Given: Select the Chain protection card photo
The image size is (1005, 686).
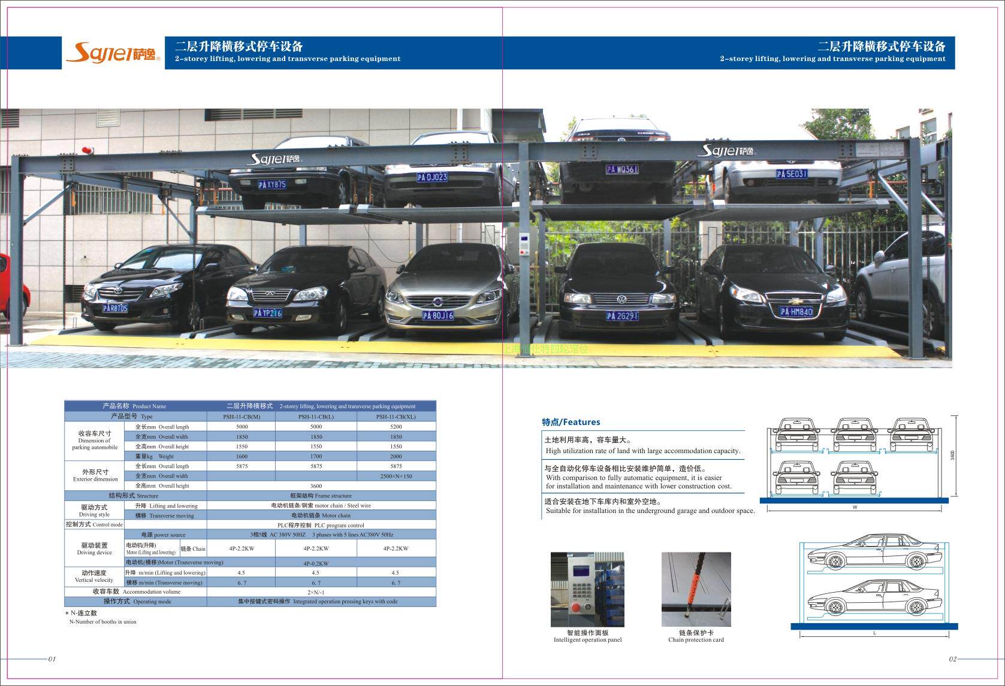Looking at the screenshot, I should coord(696,590).
